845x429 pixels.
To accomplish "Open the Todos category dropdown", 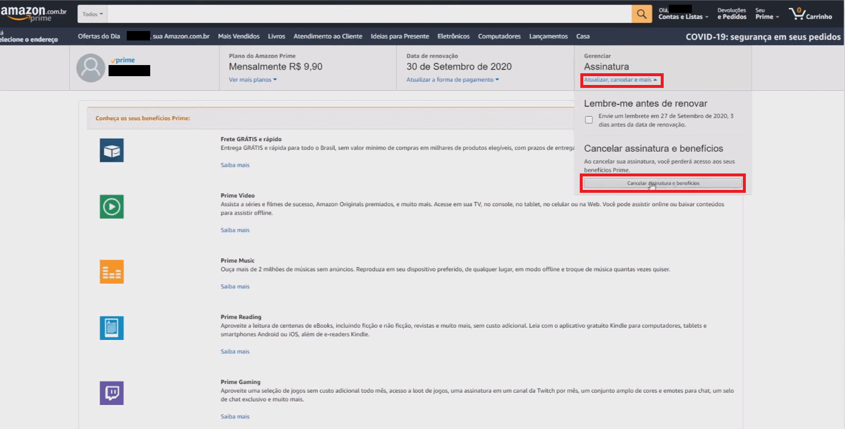I will click(92, 13).
